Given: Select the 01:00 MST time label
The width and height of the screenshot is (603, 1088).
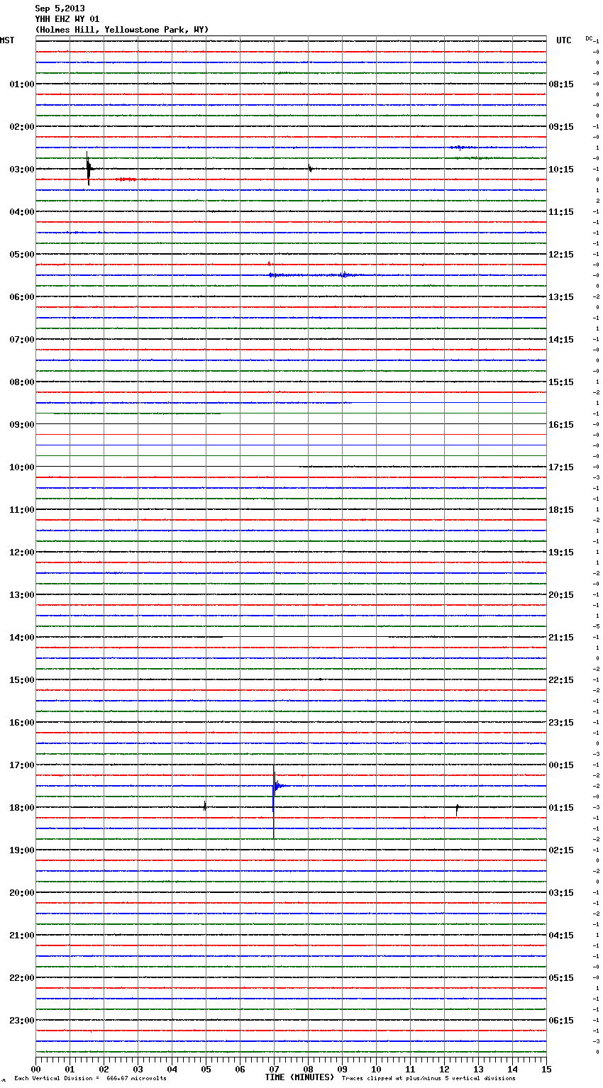Looking at the screenshot, I should [x=21, y=84].
